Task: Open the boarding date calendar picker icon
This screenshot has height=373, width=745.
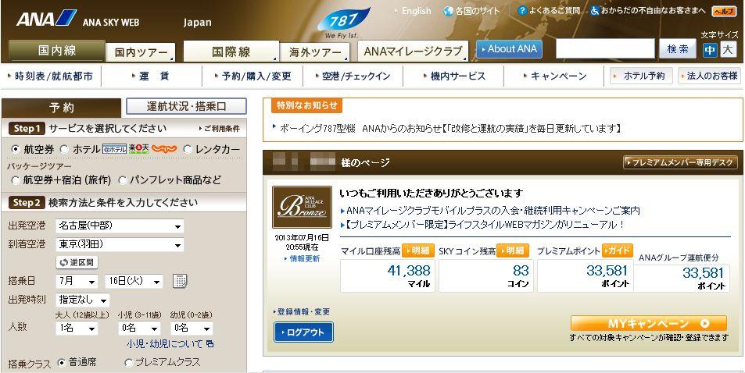Action: click(180, 281)
